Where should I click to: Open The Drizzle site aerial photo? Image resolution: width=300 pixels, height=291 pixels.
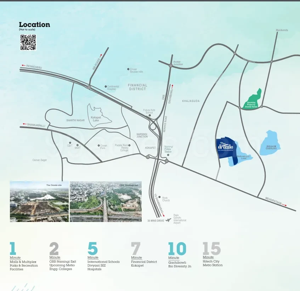pyautogui.click(x=39, y=201)
